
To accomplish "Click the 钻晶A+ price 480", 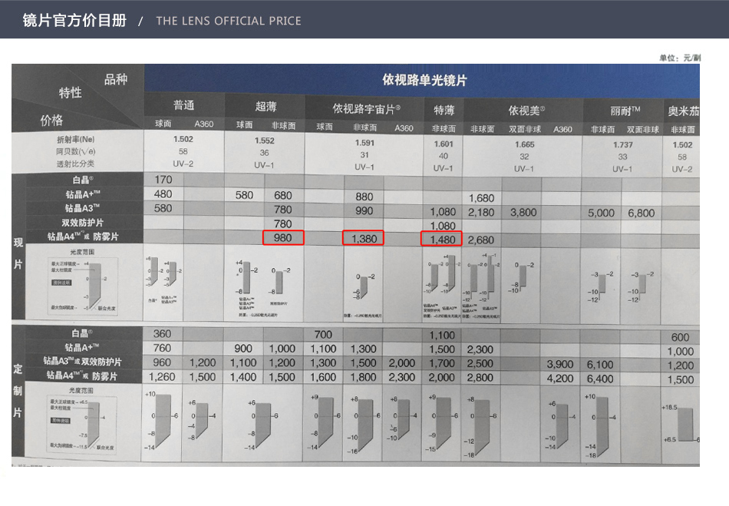I will 163,194.
